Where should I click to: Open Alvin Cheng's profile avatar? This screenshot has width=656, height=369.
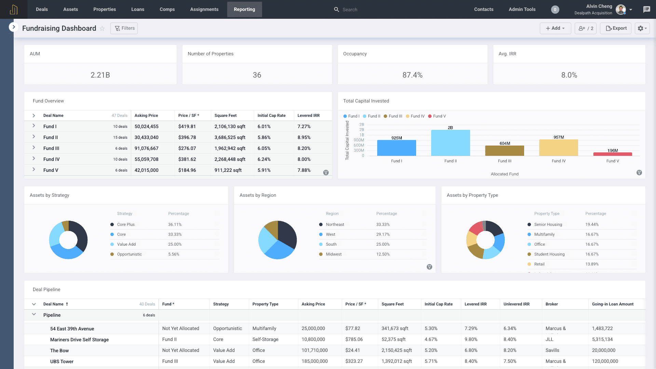621,10
